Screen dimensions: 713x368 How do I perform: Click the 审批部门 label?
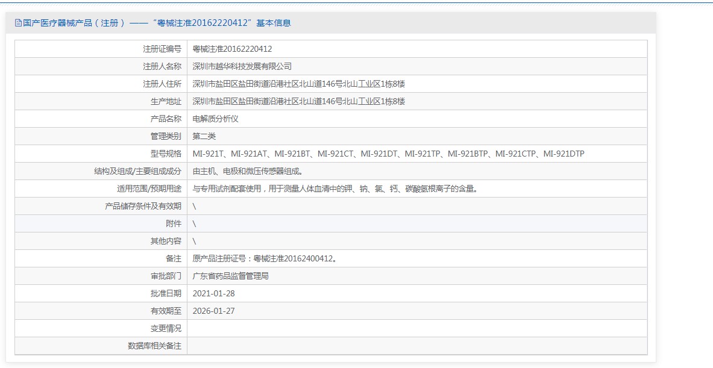point(166,276)
